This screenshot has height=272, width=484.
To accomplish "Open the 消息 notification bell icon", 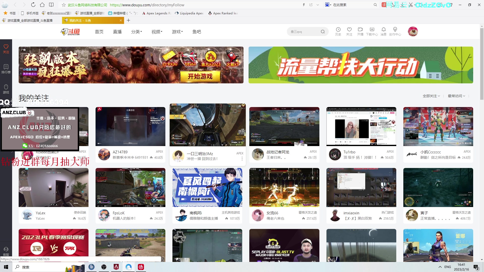I will click(x=383, y=31).
